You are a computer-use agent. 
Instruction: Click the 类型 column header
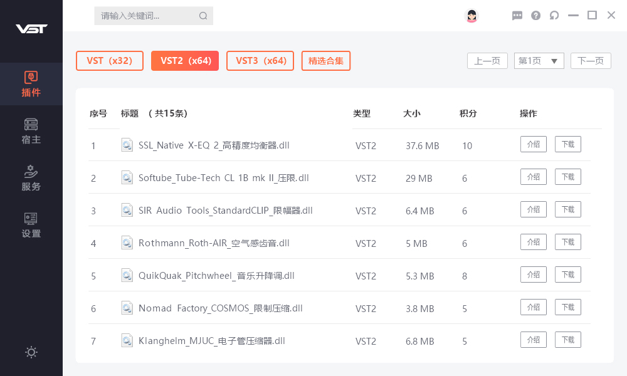[362, 113]
